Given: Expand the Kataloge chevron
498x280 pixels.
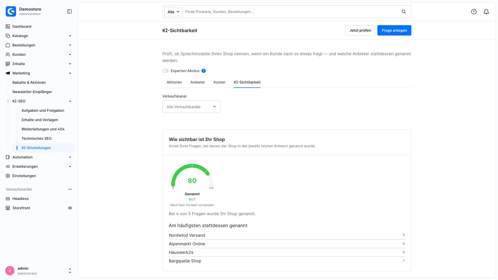Looking at the screenshot, I should [x=70, y=36].
